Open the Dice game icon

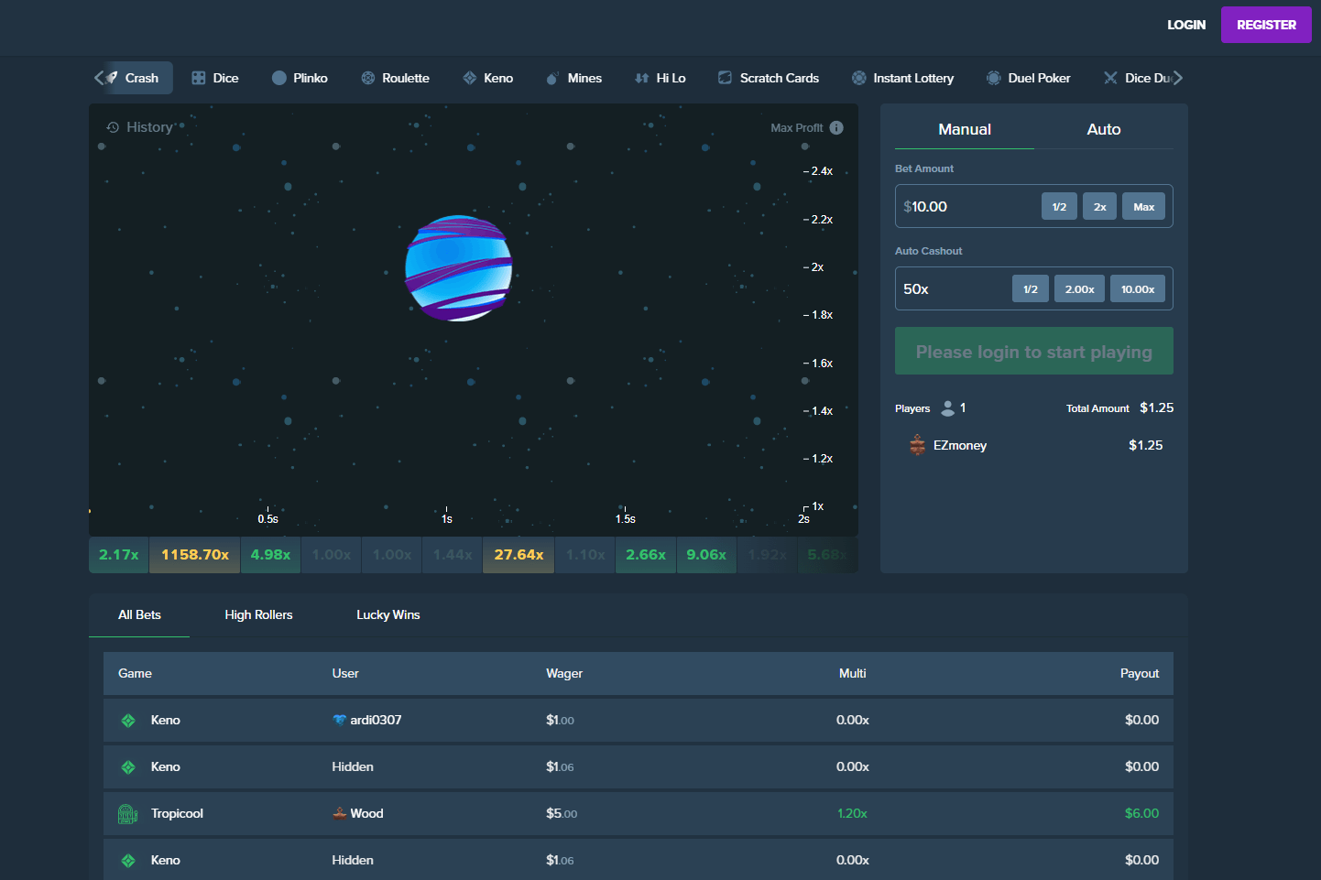[199, 78]
